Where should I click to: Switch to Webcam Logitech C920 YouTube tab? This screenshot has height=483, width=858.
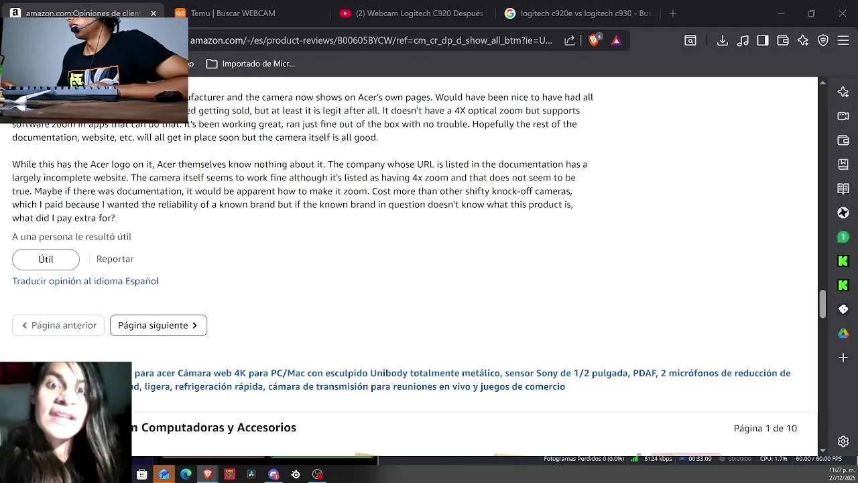point(412,13)
